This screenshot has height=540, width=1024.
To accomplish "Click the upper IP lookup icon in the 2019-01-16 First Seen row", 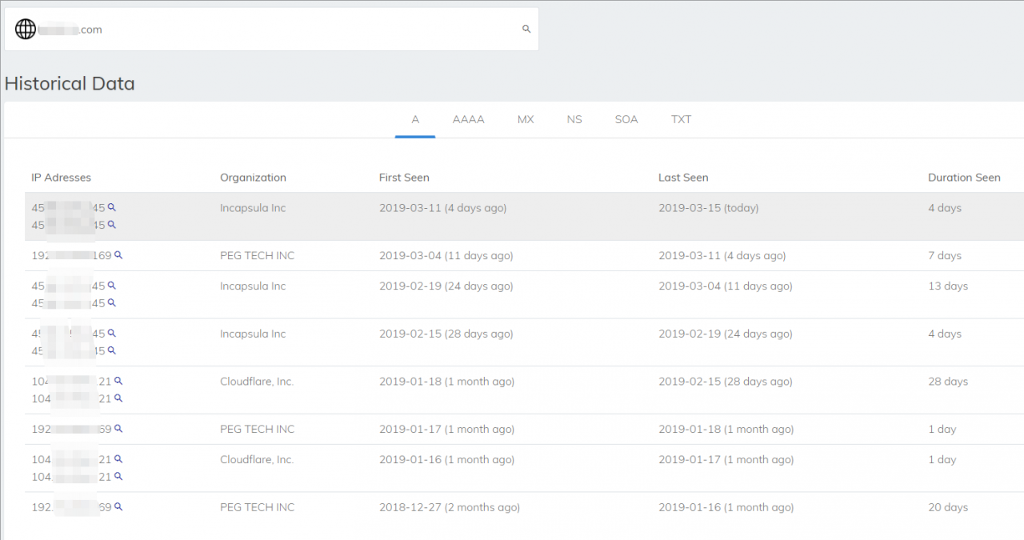I will click(118, 458).
